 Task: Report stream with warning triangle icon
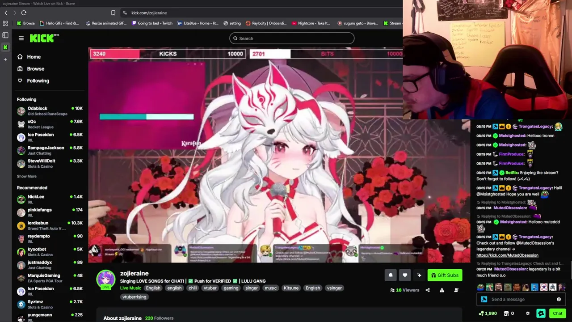coord(442,290)
